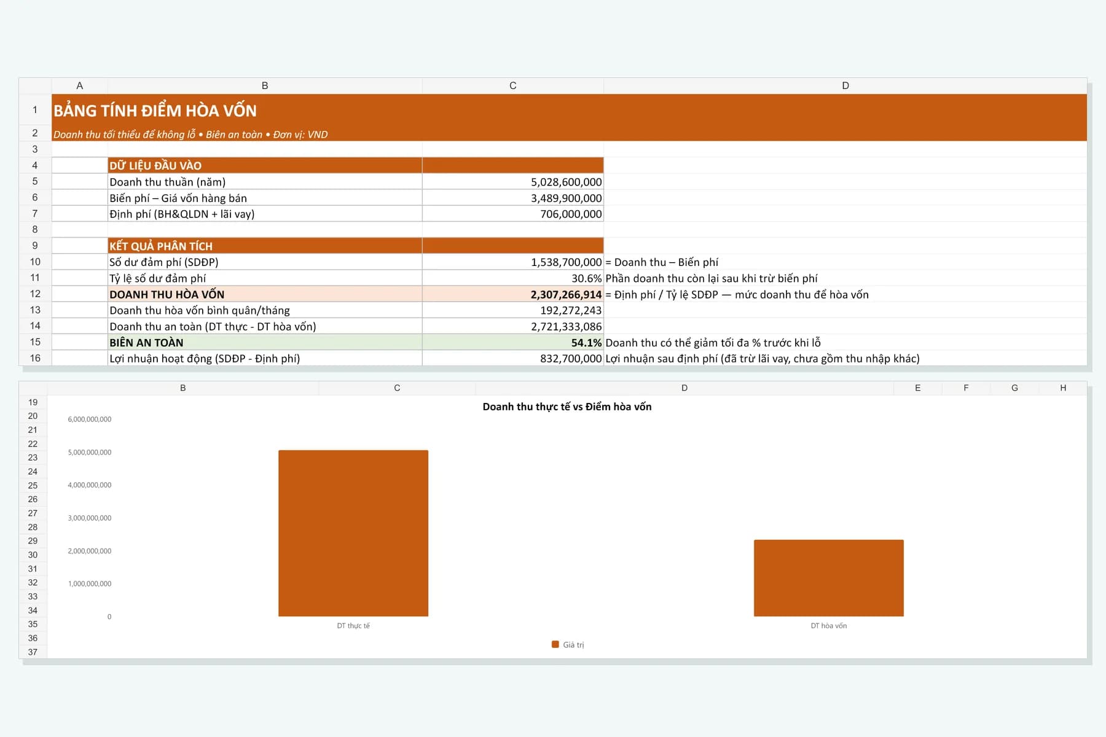Select the value 706,000,000
The image size is (1106, 737).
click(x=512, y=214)
